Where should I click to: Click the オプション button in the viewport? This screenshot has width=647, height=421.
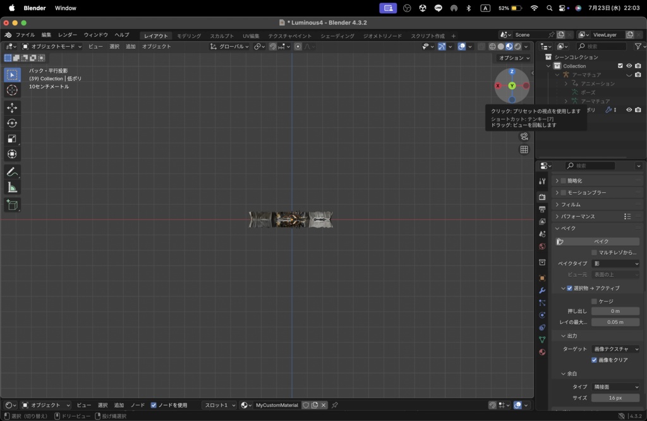click(x=514, y=58)
